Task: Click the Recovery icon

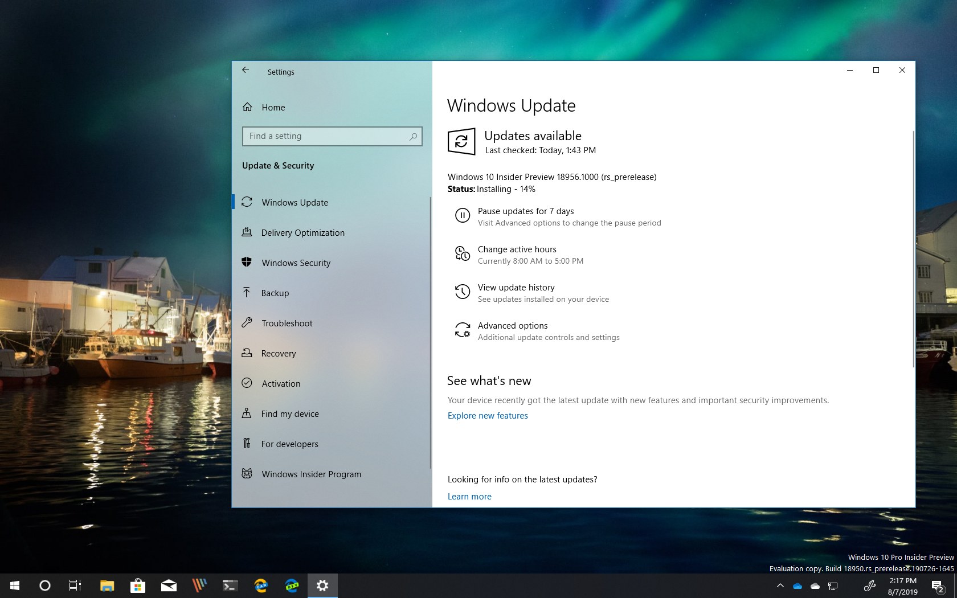Action: pos(247,353)
